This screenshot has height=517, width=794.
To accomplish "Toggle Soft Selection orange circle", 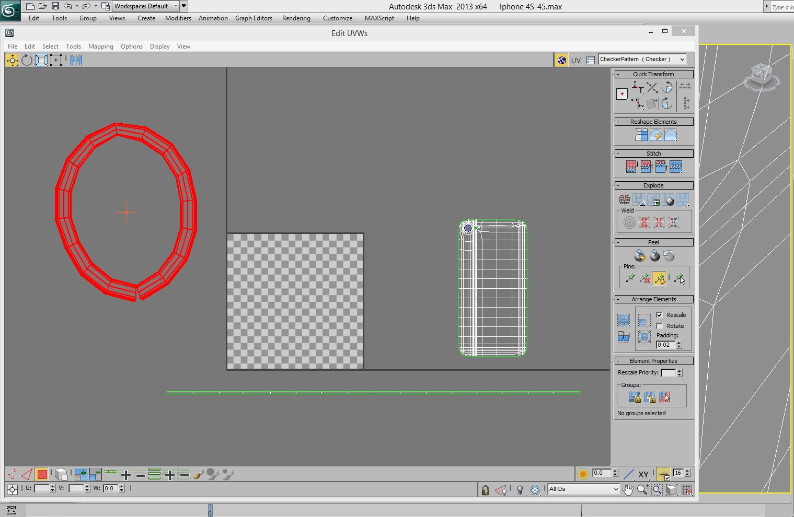I will [x=583, y=474].
